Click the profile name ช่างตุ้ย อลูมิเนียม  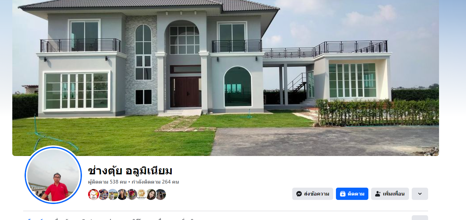[x=130, y=171]
